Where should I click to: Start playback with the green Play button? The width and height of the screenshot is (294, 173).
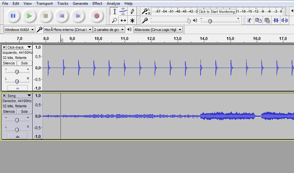[x=29, y=16]
